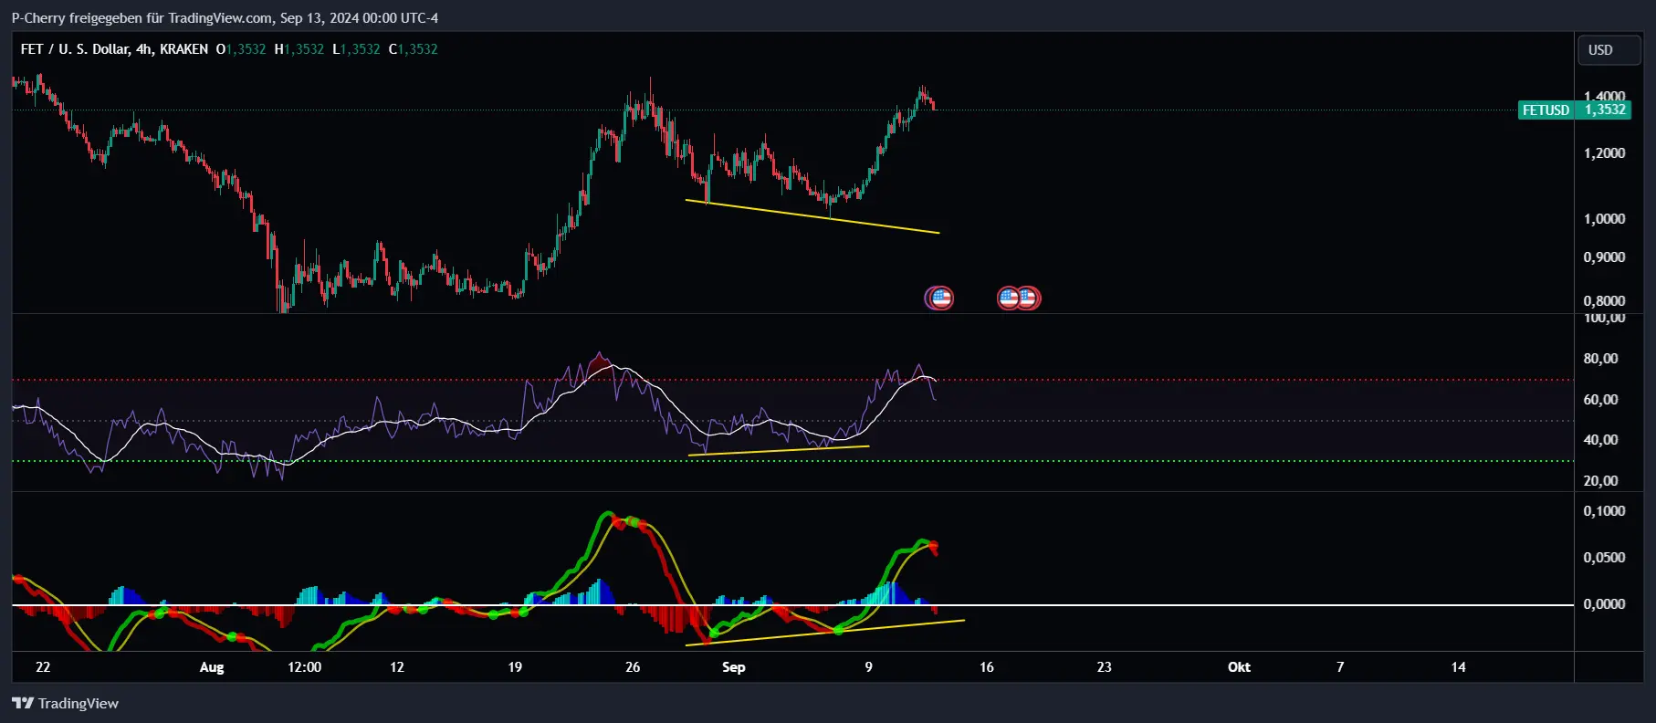Image resolution: width=1656 pixels, height=723 pixels.
Task: Click the 0,0000 MACD axis label
Action: click(1604, 604)
